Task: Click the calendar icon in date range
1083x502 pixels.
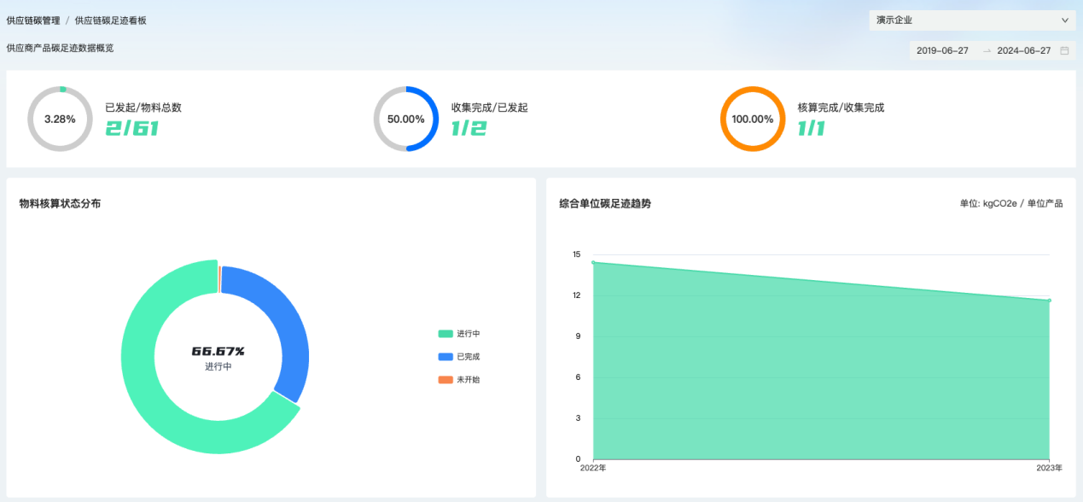Action: pos(1064,50)
